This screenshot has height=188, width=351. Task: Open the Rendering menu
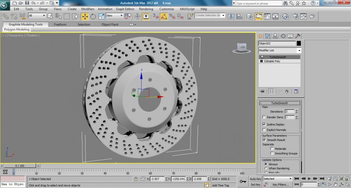146,9
